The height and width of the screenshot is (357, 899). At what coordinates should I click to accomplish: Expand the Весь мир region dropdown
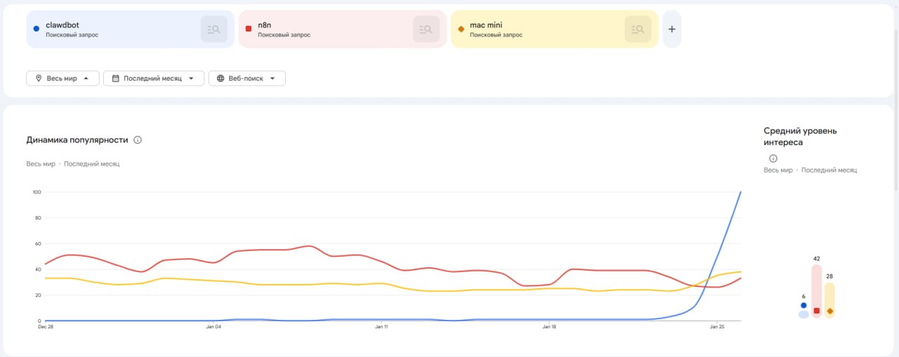click(x=62, y=79)
